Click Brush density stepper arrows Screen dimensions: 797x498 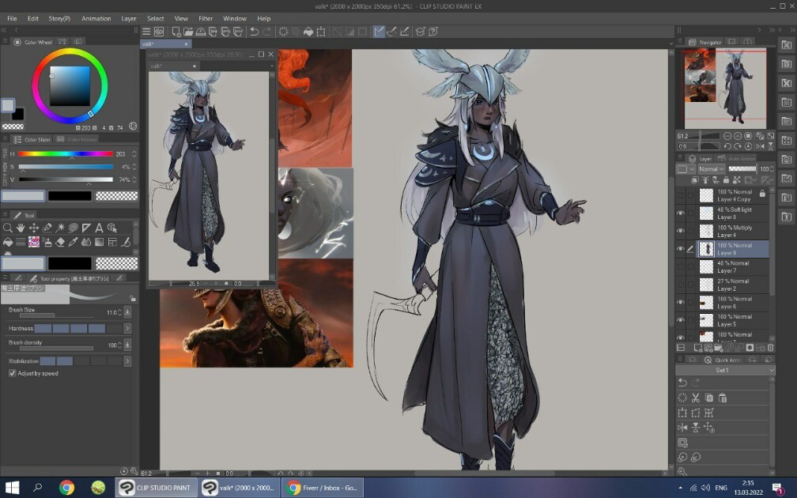click(x=119, y=345)
